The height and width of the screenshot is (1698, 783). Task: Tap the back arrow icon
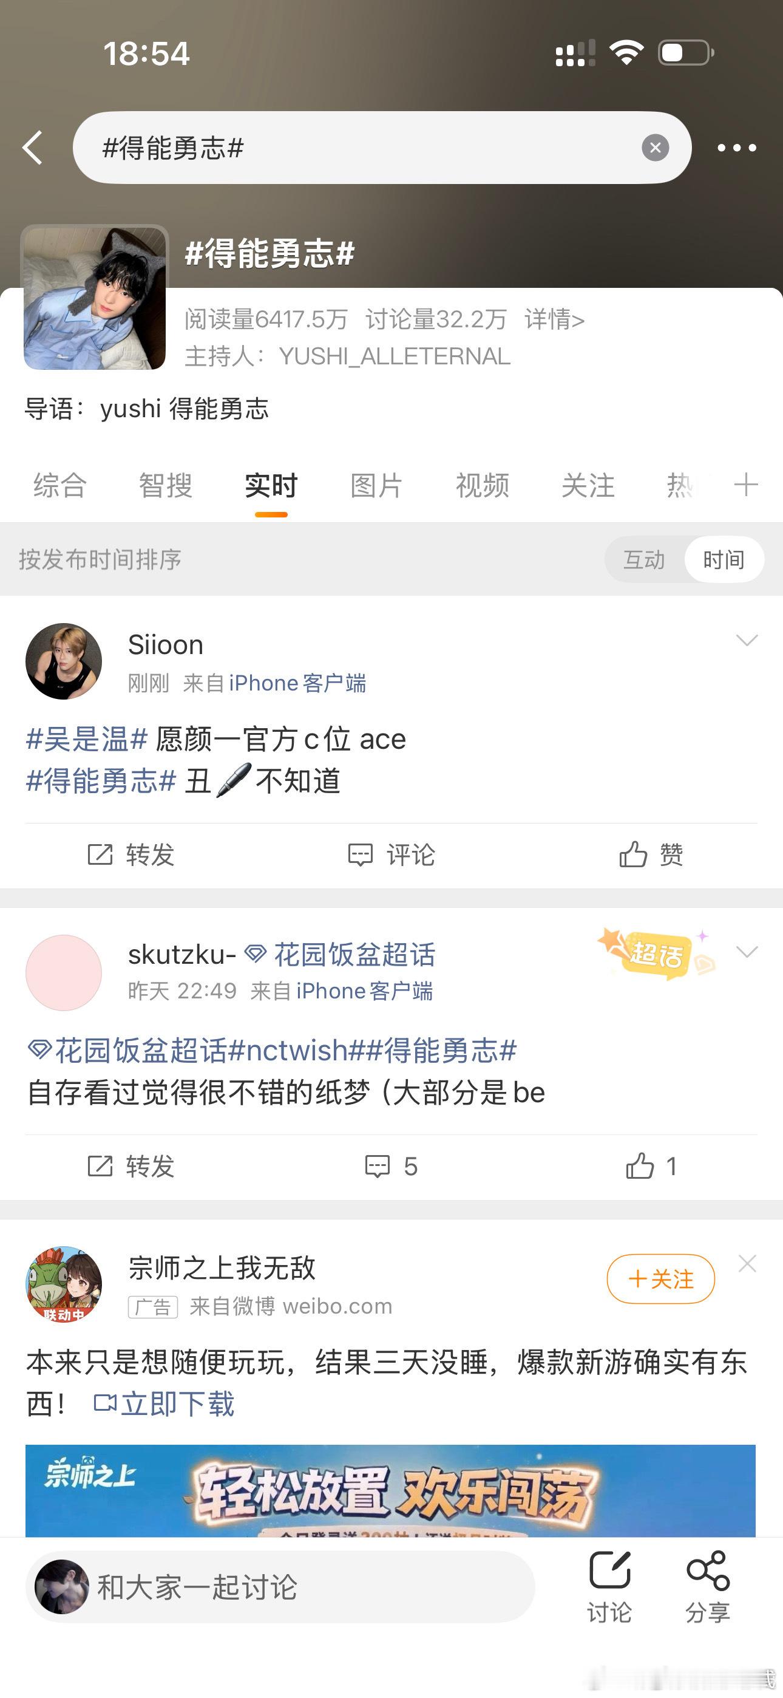pos(32,147)
